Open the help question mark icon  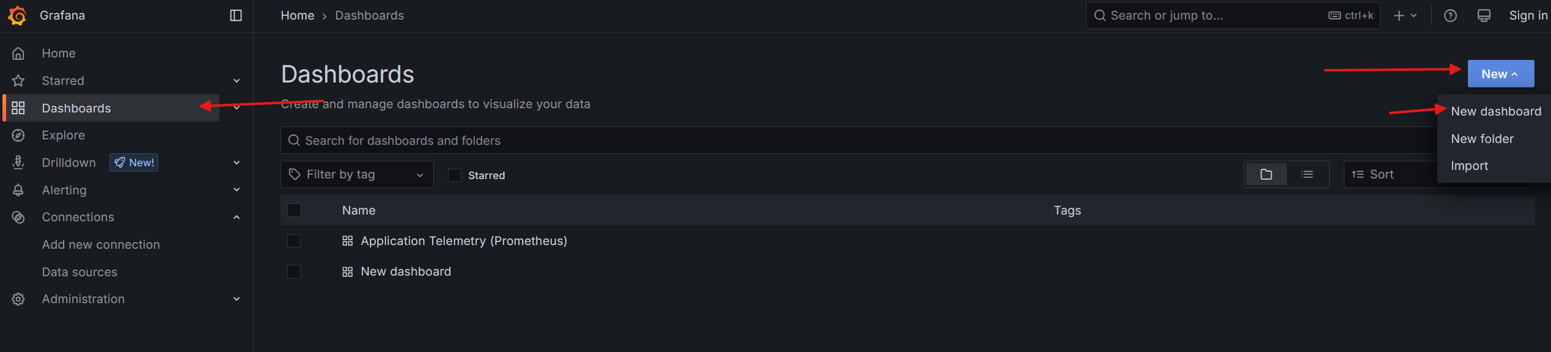tap(1450, 16)
